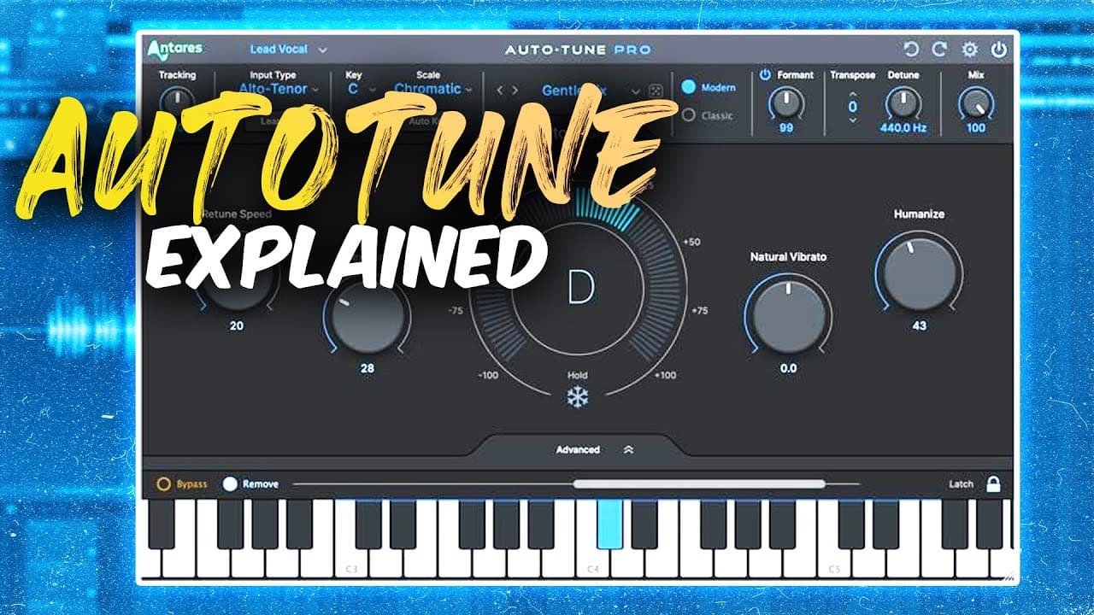1094x615 pixels.
Task: Click the dice icon to randomize preset
Action: [x=654, y=91]
